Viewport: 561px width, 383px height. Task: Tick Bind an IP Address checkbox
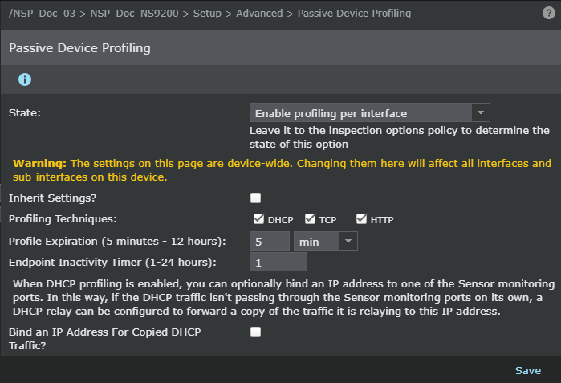pyautogui.click(x=255, y=332)
